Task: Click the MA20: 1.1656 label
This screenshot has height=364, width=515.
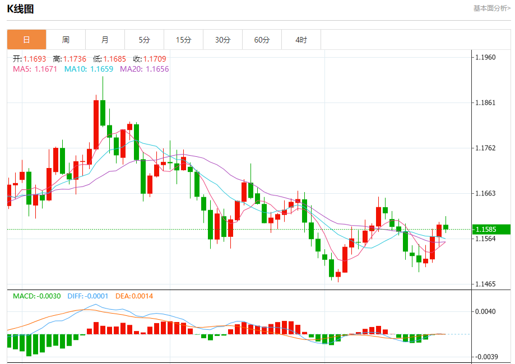Action: [x=145, y=69]
